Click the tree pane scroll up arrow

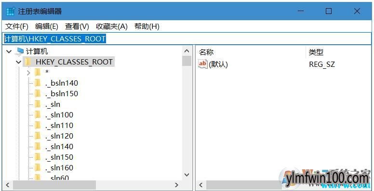coord(187,51)
